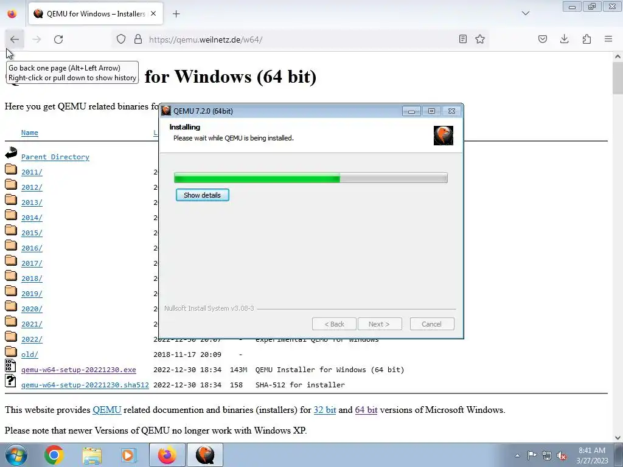623x467 pixels.
Task: Click the forward navigation arrow
Action: tap(37, 40)
